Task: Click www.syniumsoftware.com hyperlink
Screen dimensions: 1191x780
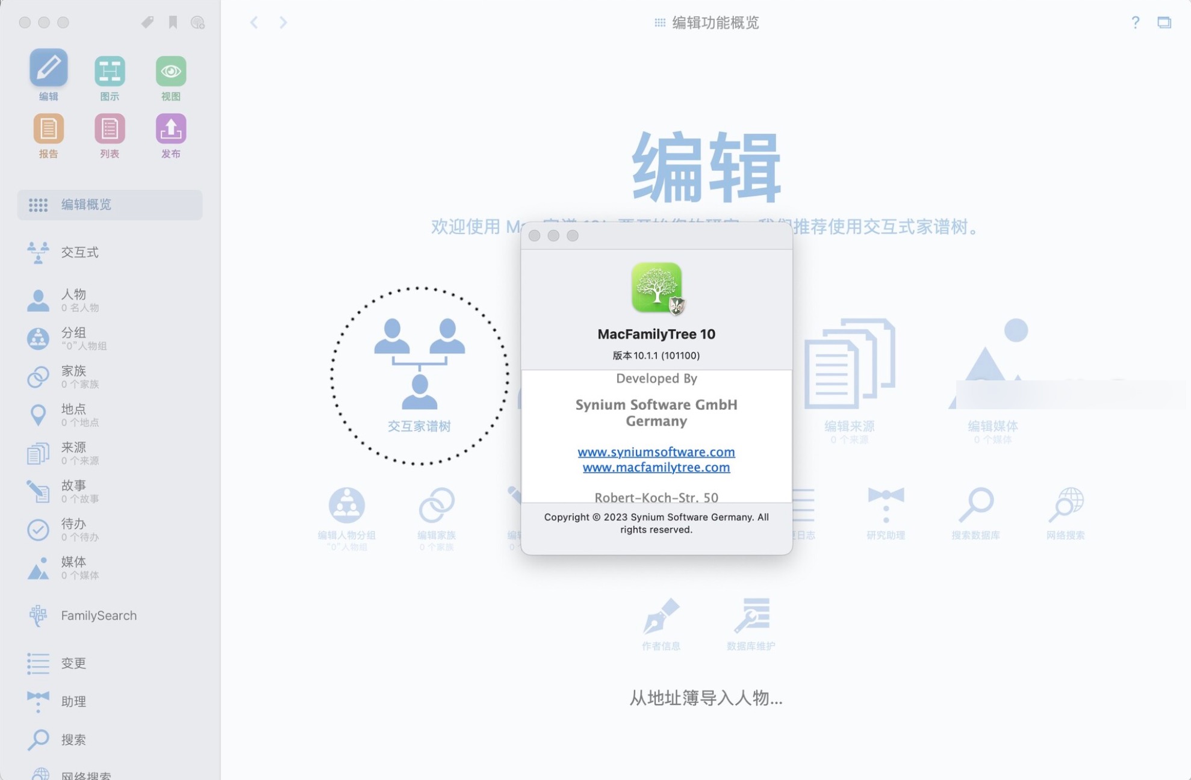Action: [656, 451]
